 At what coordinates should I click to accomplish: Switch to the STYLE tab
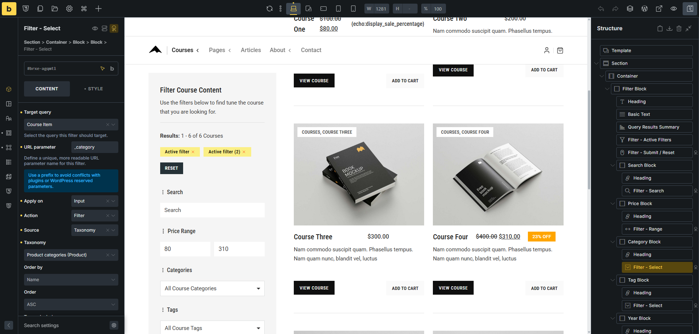pos(94,89)
